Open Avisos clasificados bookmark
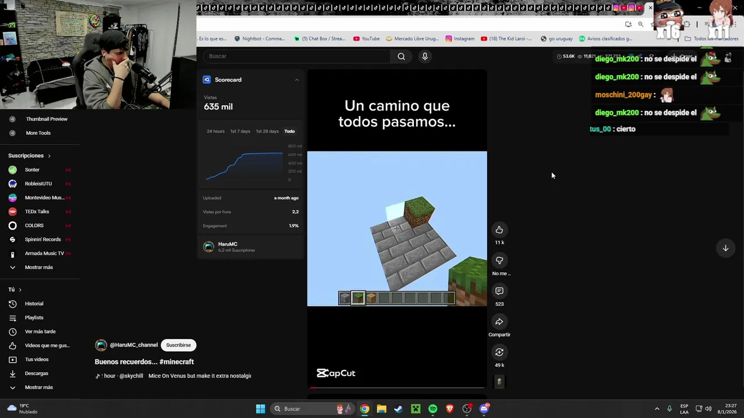 click(605, 39)
